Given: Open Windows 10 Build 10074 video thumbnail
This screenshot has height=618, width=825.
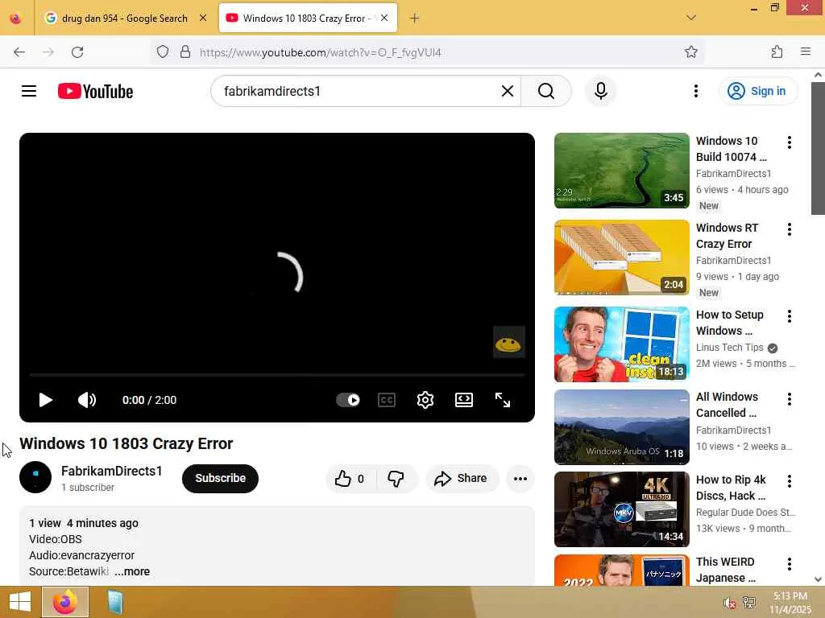Looking at the screenshot, I should point(621,171).
